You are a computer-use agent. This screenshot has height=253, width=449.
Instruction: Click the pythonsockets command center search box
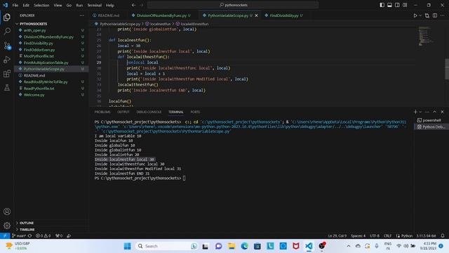pos(232,5)
